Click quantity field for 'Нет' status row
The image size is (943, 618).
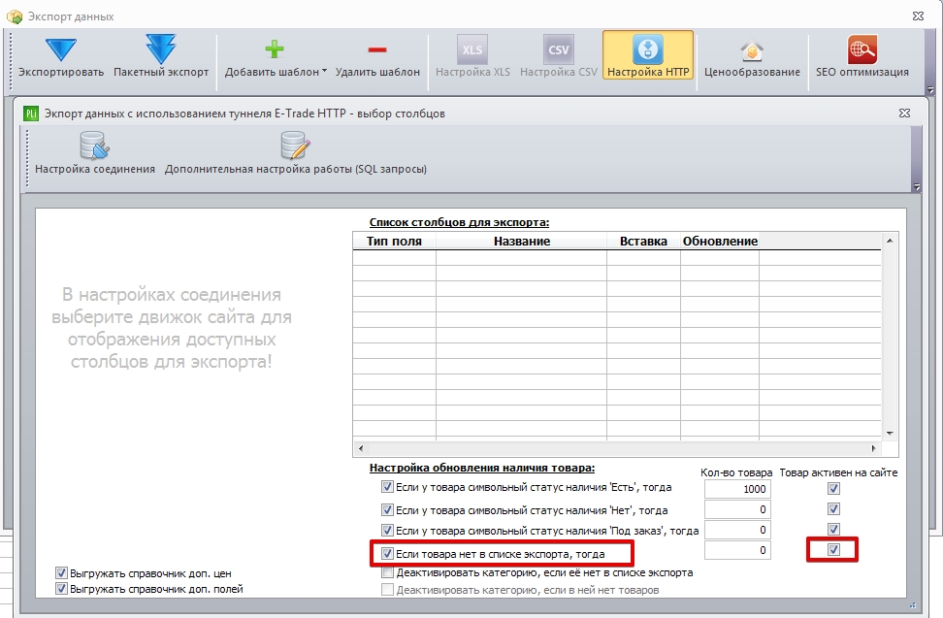737,509
